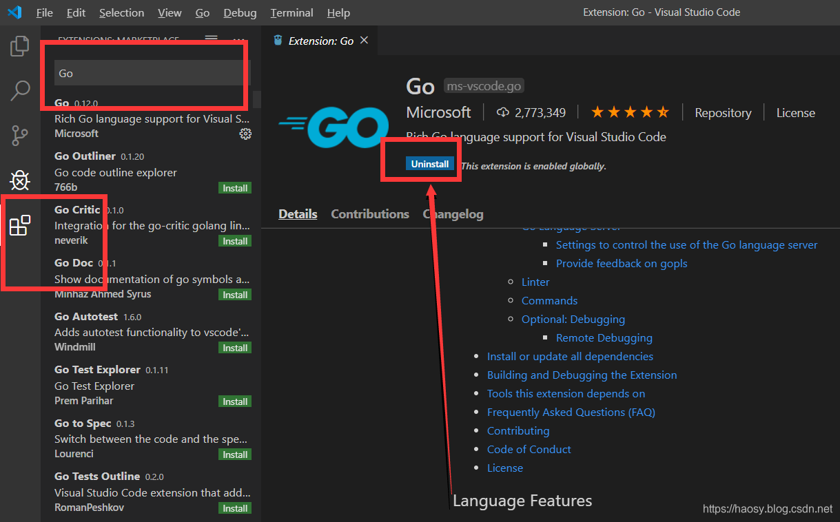Viewport: 840px width, 522px height.
Task: Open Install or update all dependencies link
Action: click(570, 357)
